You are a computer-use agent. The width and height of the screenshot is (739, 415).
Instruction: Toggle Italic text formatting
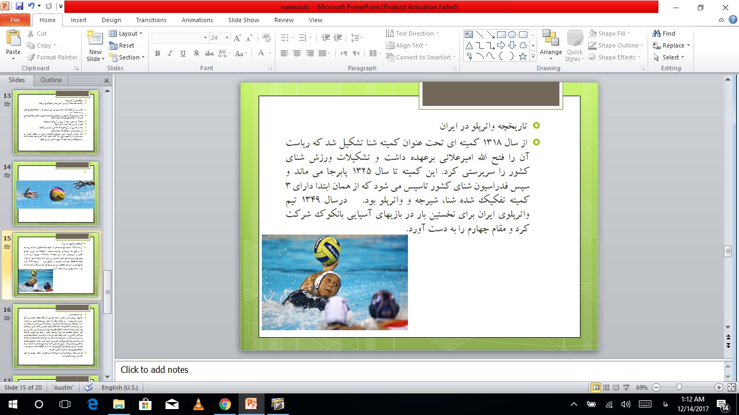pyautogui.click(x=170, y=53)
